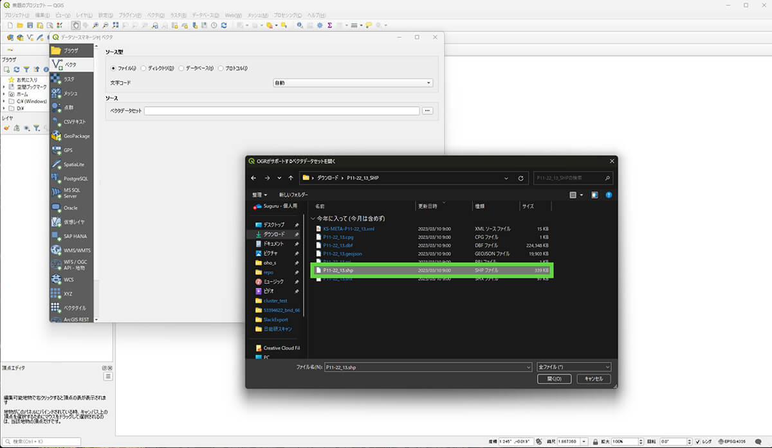
Task: Open the XYZ tiles source page
Action: pyautogui.click(x=71, y=294)
